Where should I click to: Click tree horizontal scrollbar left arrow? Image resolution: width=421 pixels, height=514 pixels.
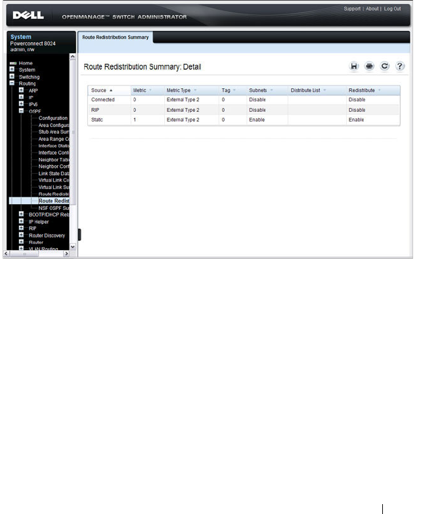coord(6,254)
